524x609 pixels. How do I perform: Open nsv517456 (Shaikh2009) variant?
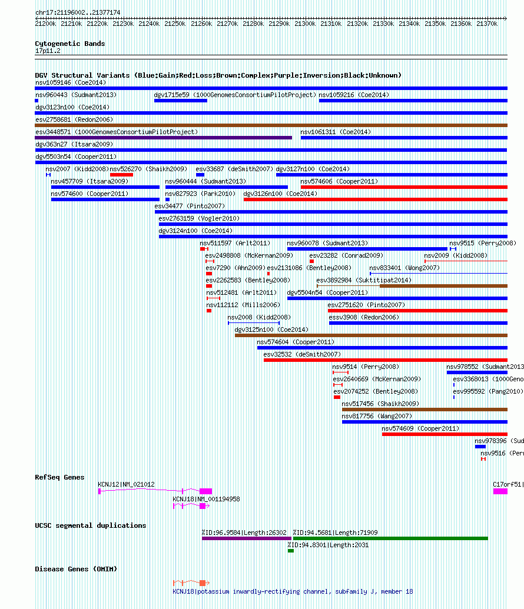tap(380, 404)
